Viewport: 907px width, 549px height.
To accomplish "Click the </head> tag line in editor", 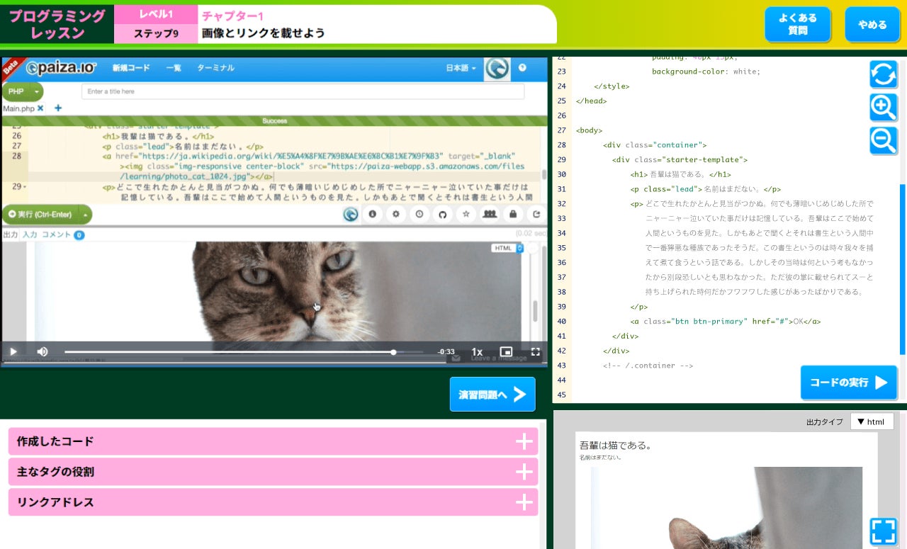I will pos(591,101).
